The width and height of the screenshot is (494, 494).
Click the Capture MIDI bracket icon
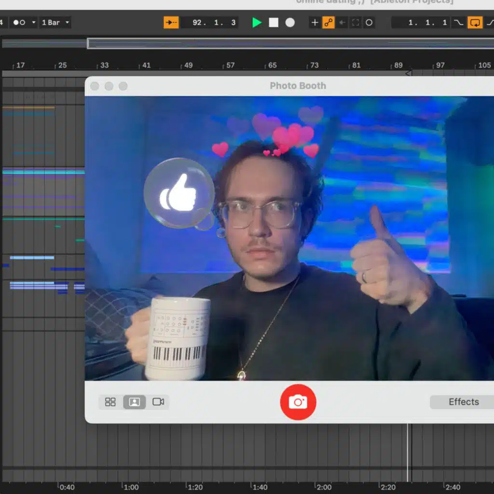pos(355,23)
